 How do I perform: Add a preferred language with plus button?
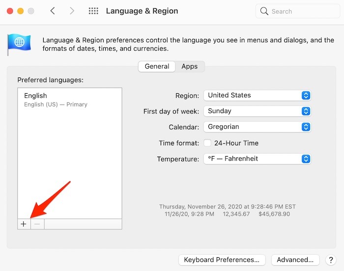point(24,224)
